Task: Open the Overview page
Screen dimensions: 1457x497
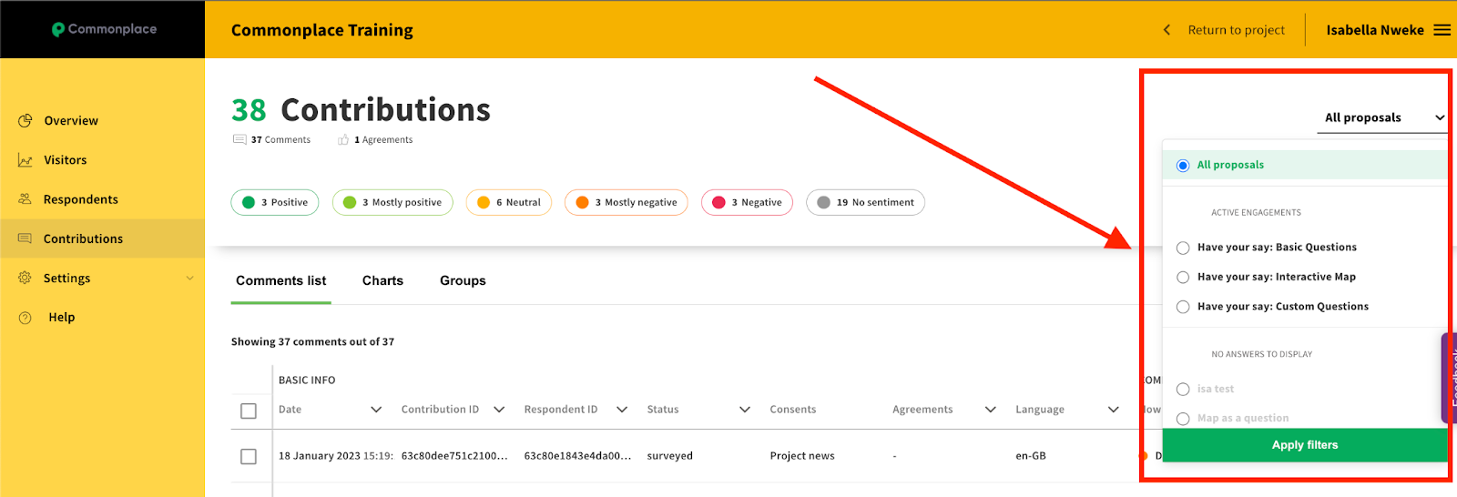Action: click(71, 120)
